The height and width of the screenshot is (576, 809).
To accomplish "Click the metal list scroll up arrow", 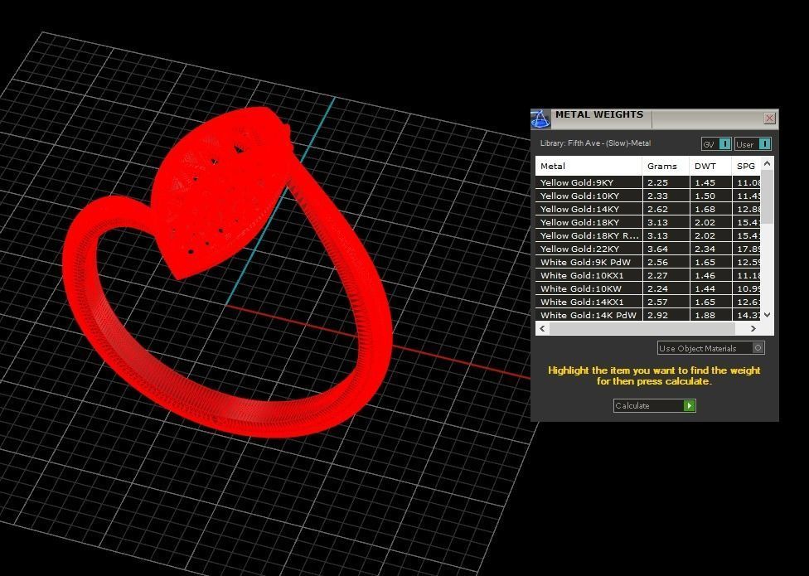I will point(768,163).
